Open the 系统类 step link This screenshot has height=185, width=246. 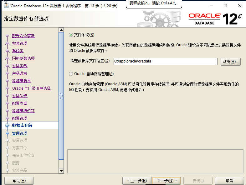coord(18,51)
